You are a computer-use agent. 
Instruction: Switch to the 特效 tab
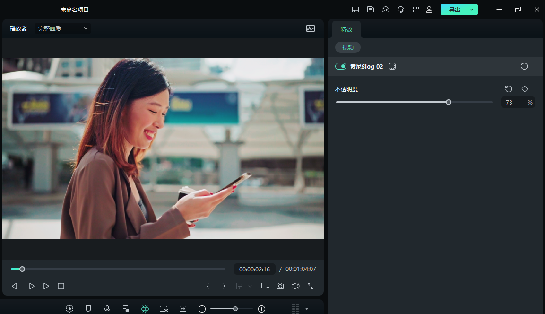coord(346,29)
